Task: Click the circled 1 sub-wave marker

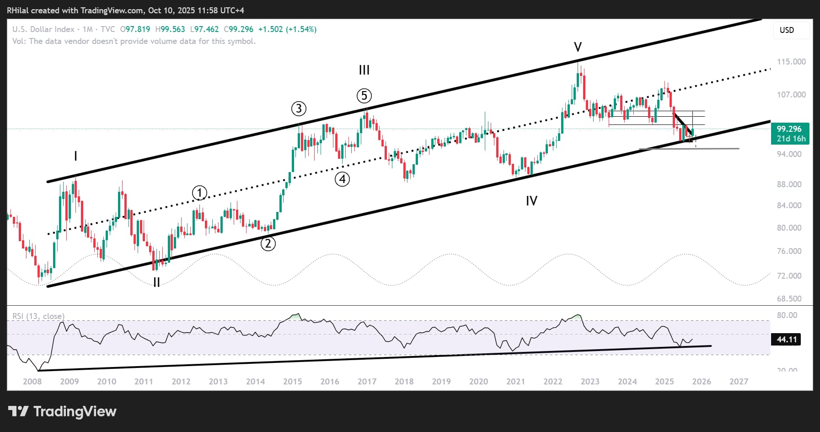Action: [199, 193]
